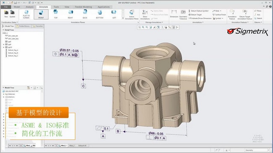This screenshot has width=273, height=153.
Task: Select the Geometric Tolerance tool
Action: pyautogui.click(x=183, y=14)
